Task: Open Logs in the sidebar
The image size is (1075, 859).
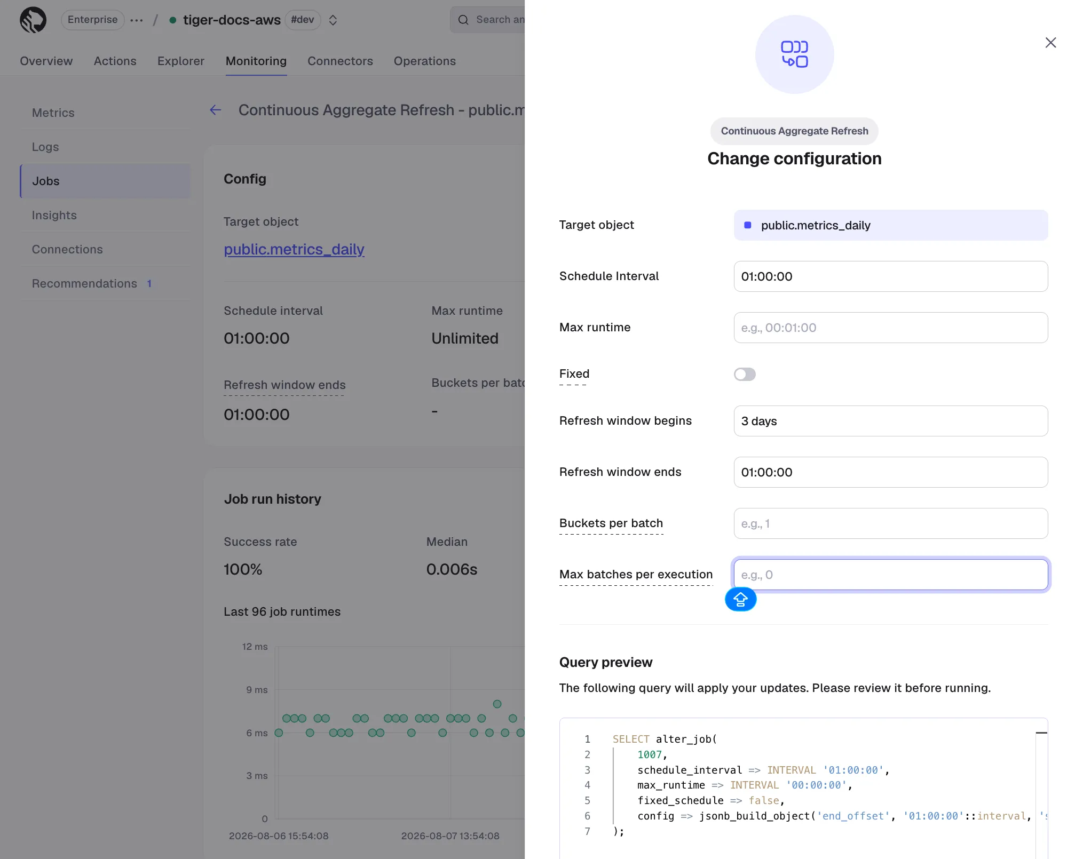Action: 105,147
